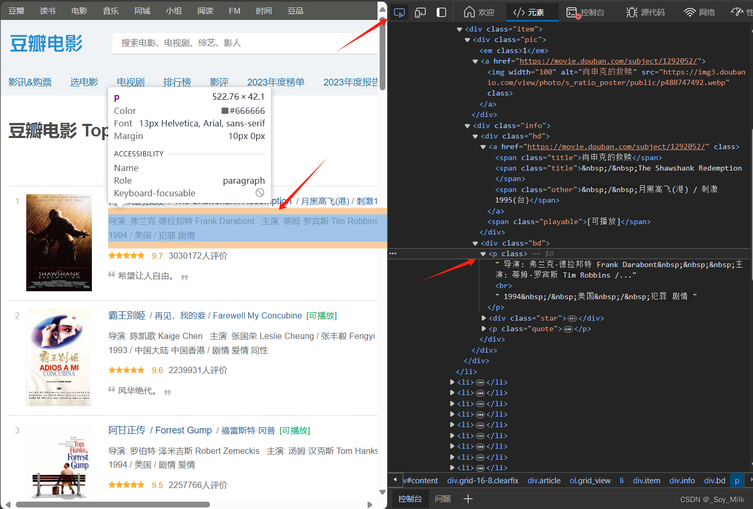
Task: Open 读书 in the top navigation
Action: tap(48, 11)
